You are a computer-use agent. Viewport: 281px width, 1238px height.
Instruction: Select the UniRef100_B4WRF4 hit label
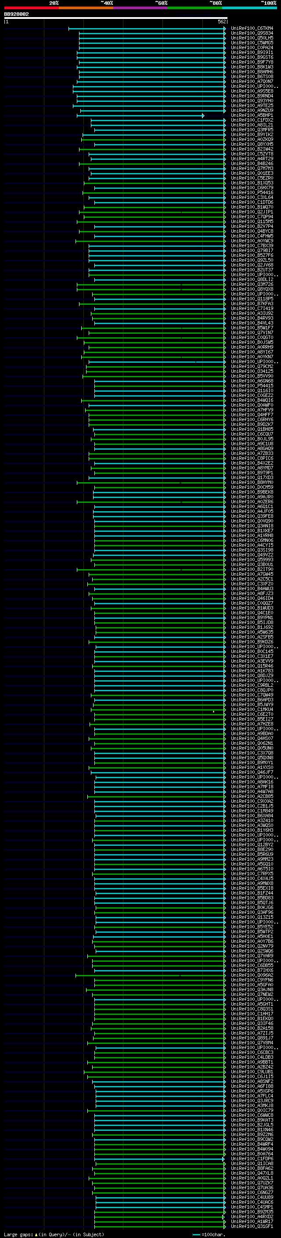[x=252, y=1144]
